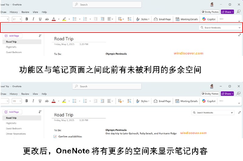Viewport: 243px width, 161px height.
Task: Open Styles dropdown in upper OneNote window
Action: 143,19
